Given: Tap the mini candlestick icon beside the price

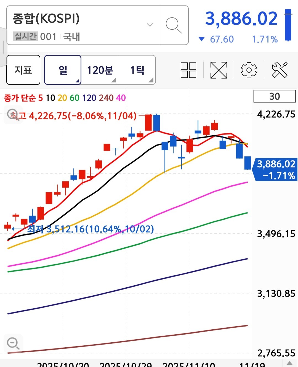Looking at the screenshot, I should click(288, 25).
